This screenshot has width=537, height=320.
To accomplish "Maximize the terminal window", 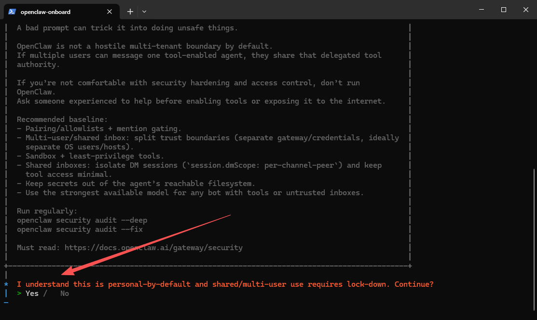I will click(503, 10).
